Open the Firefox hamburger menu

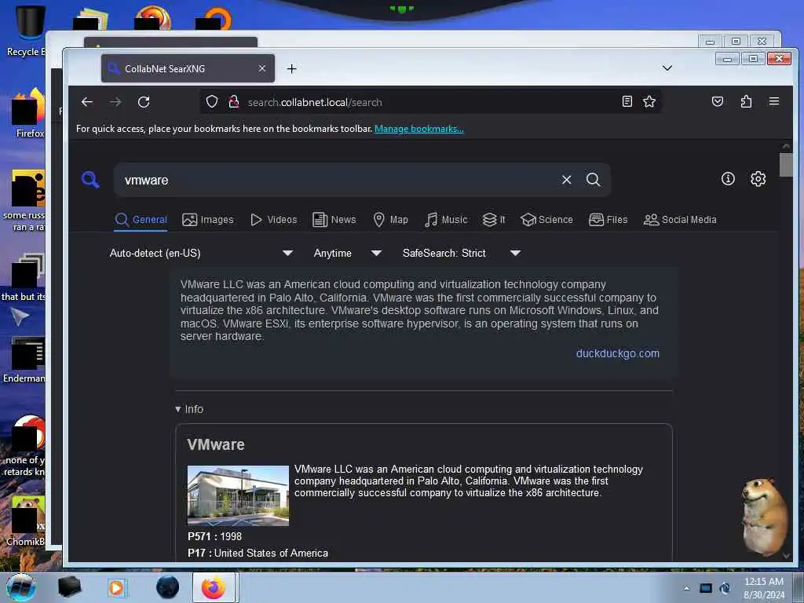[x=774, y=101]
